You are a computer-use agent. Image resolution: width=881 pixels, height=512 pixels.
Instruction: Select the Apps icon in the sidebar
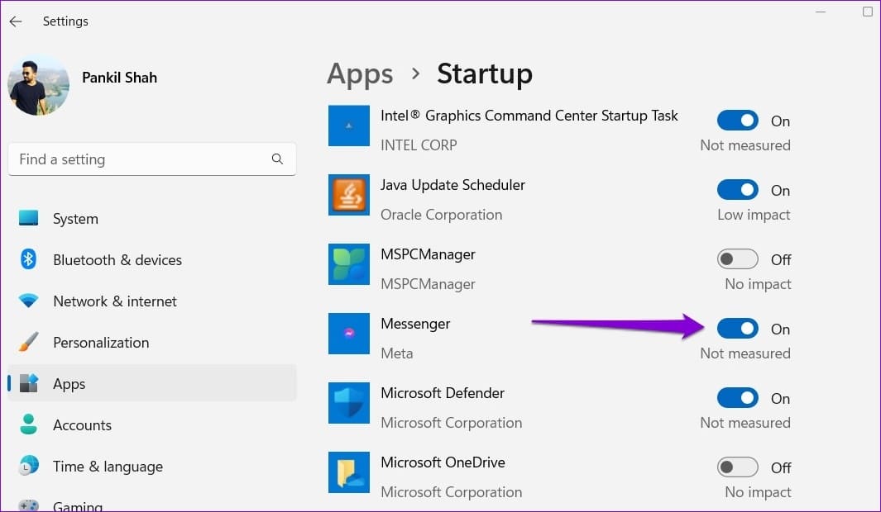29,383
